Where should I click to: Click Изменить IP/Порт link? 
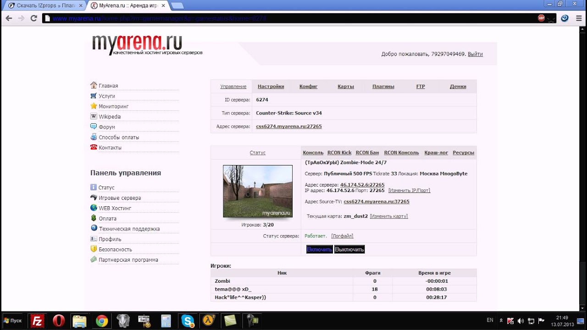[x=409, y=190]
